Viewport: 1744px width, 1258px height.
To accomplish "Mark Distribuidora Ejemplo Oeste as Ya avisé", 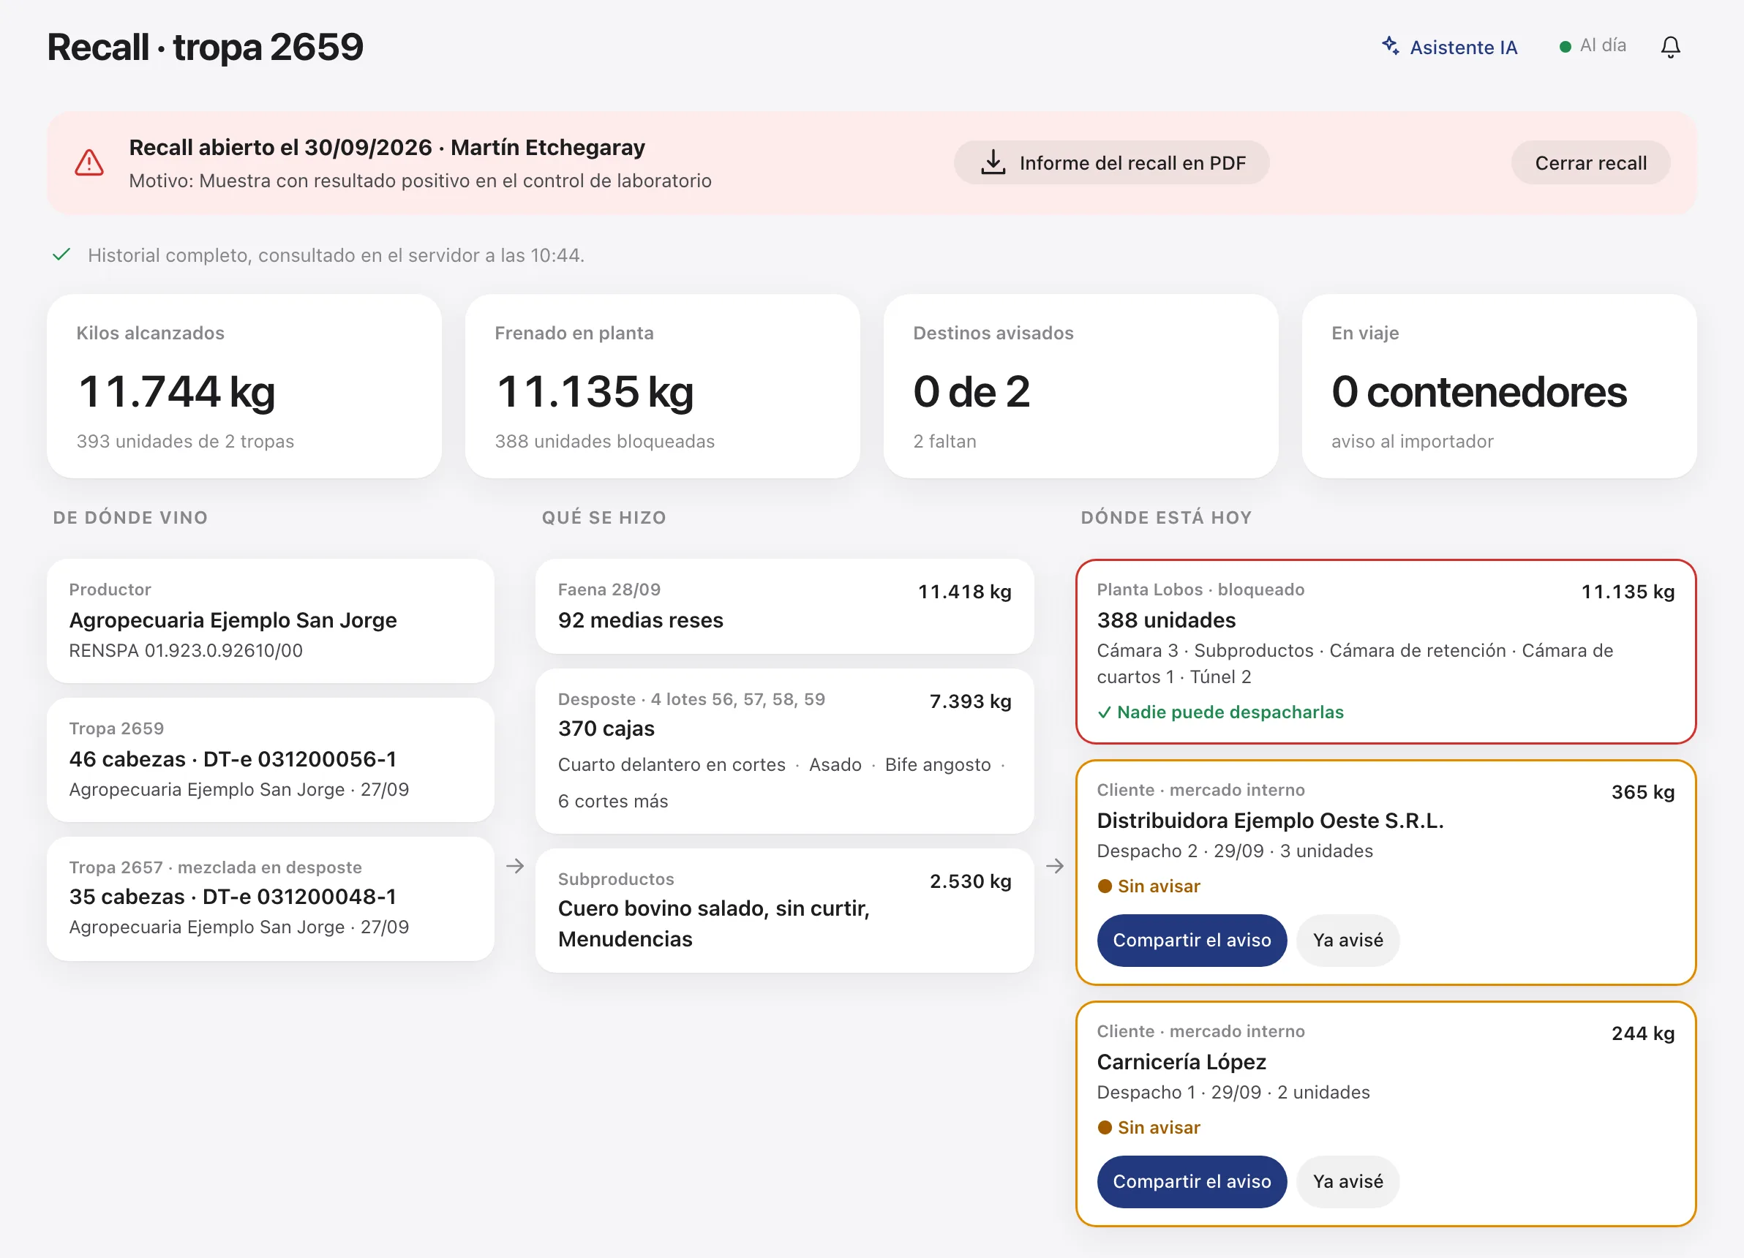I will pyautogui.click(x=1348, y=940).
